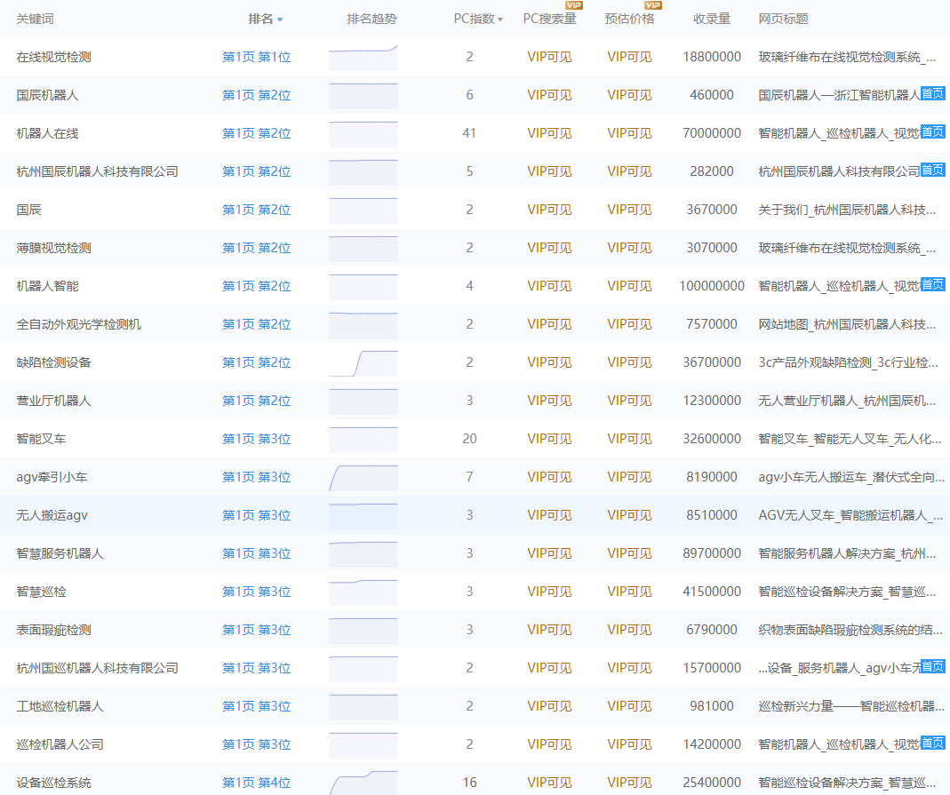Click the PC搜索量 column header
The width and height of the screenshot is (950, 795).
549,19
